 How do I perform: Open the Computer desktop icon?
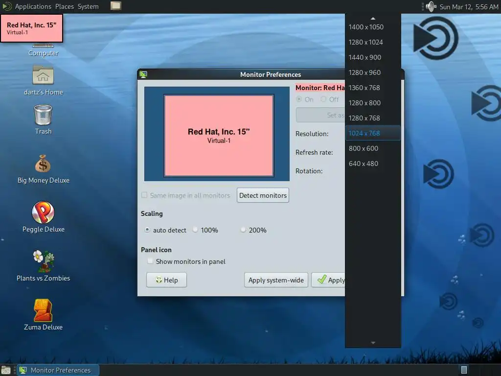point(43,50)
